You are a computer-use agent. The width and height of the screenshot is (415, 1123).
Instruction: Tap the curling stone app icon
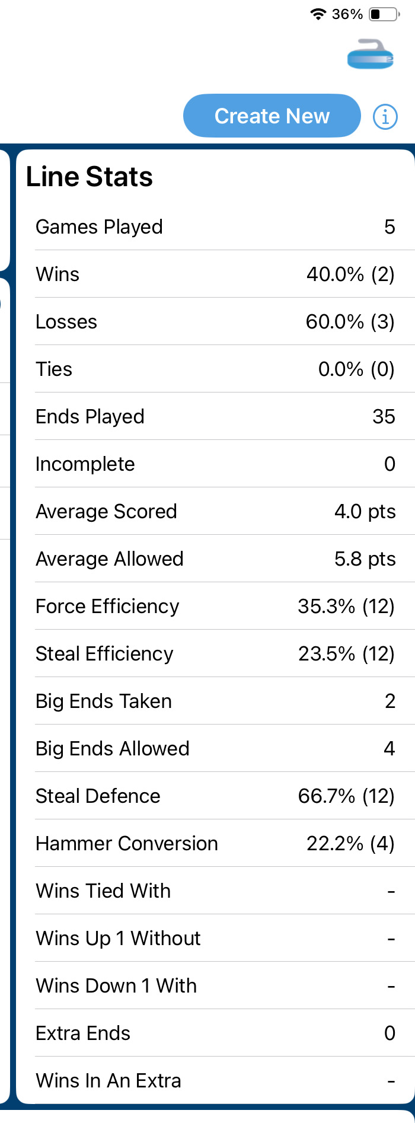[x=371, y=54]
